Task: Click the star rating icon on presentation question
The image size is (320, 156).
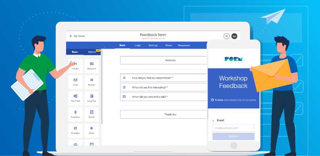Action: (x=124, y=78)
